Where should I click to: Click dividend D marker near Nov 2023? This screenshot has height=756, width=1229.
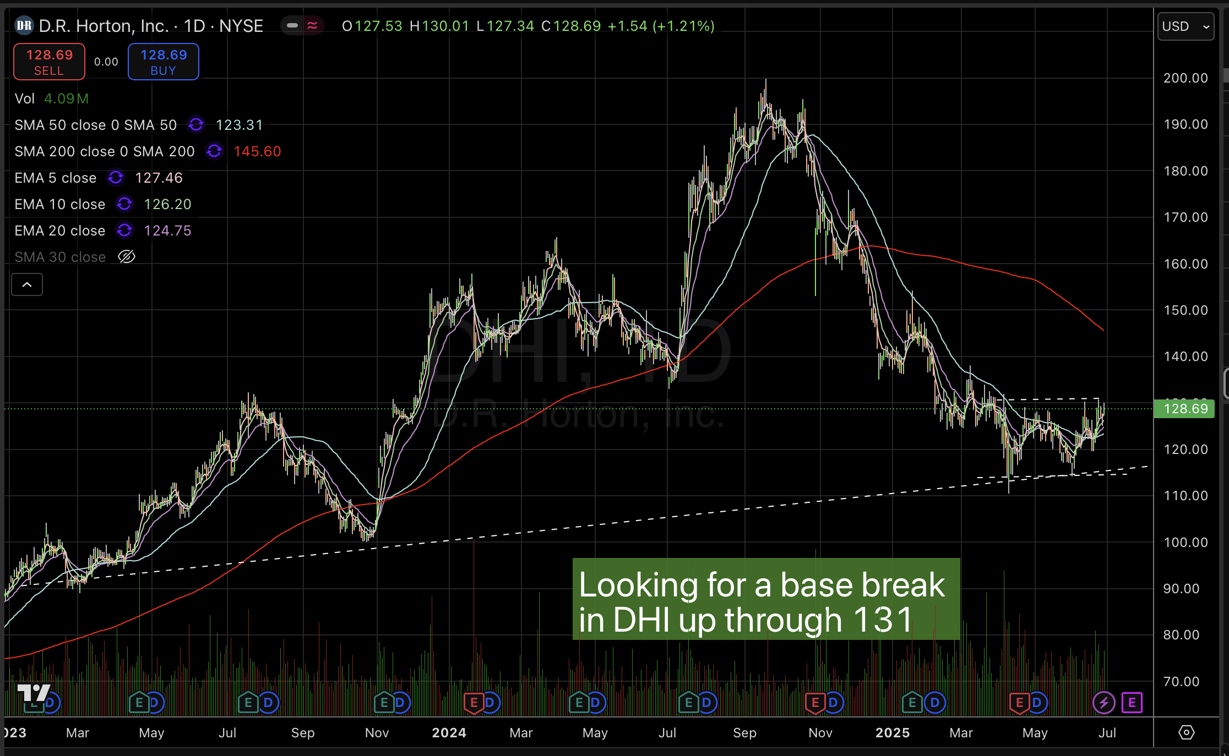400,703
